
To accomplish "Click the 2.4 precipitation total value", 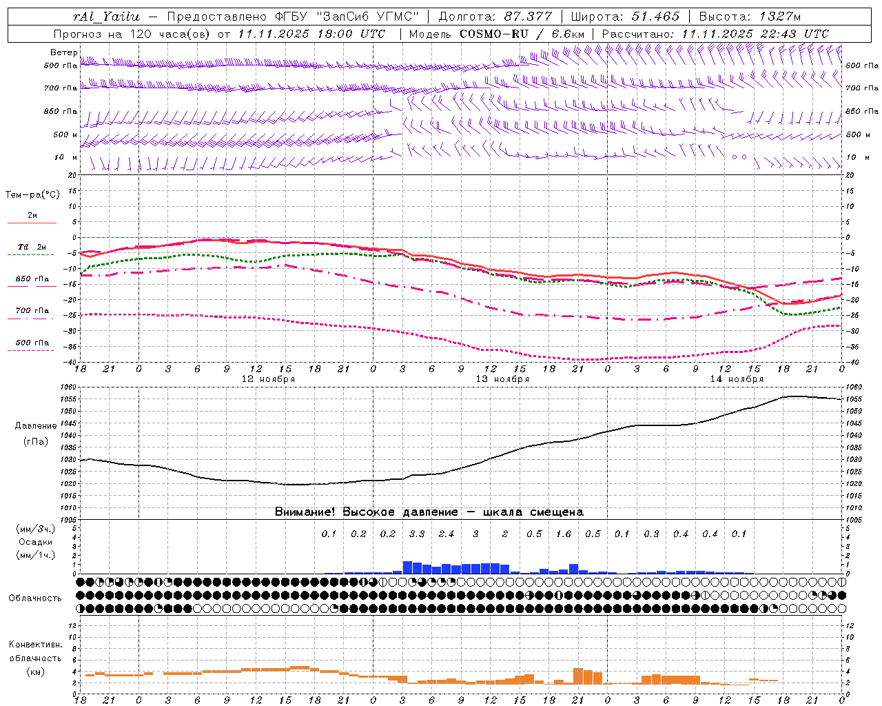I will (x=447, y=534).
